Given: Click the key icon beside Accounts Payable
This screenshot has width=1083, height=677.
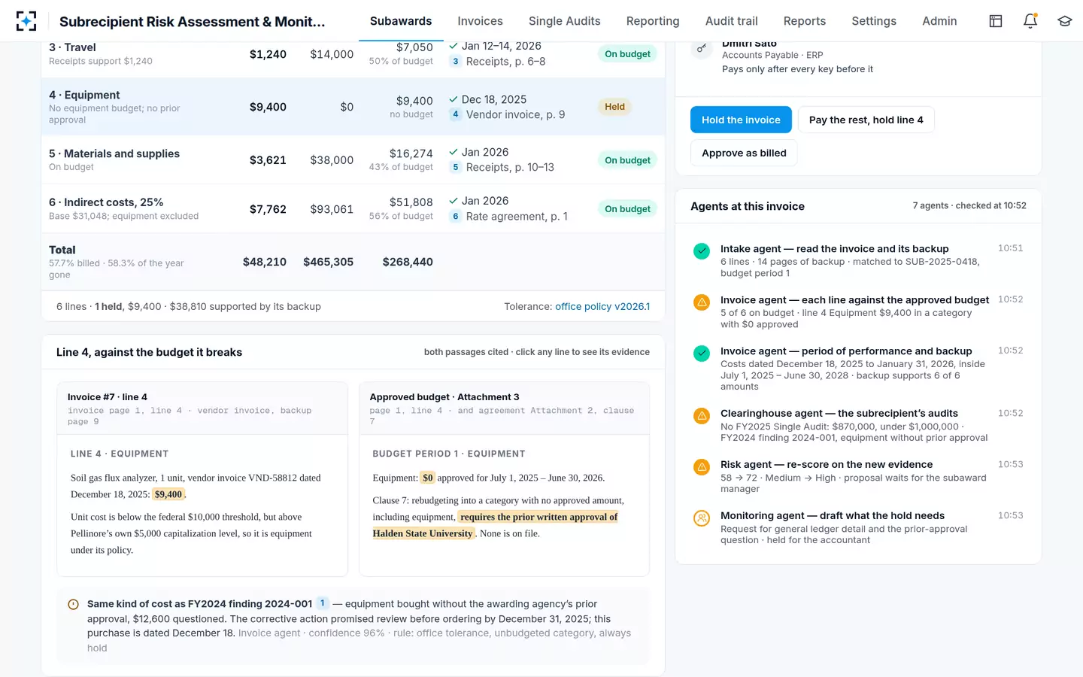Looking at the screenshot, I should (702, 49).
